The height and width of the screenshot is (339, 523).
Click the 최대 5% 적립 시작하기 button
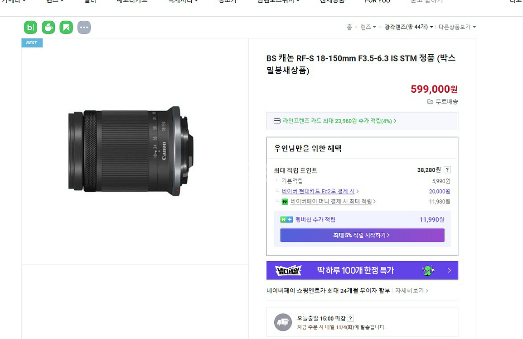click(362, 235)
